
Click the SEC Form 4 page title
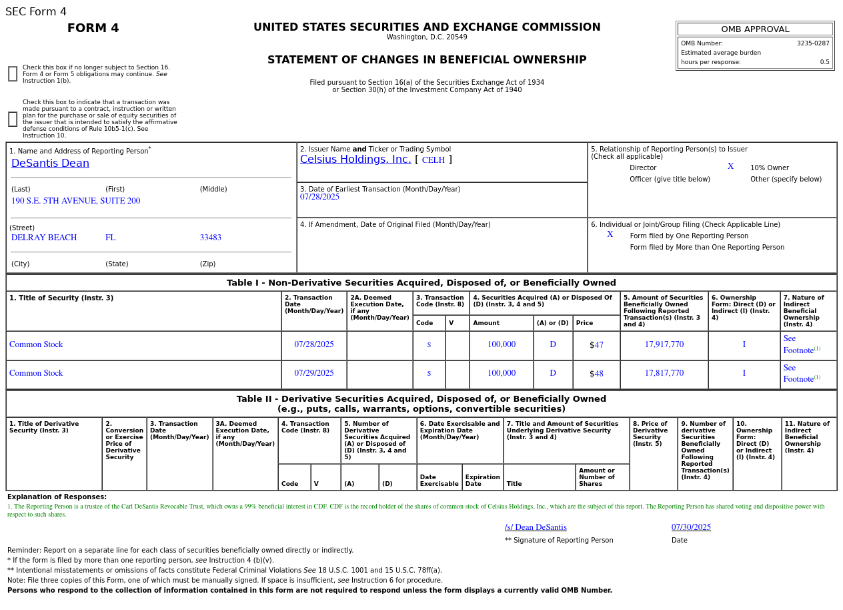[x=36, y=12]
